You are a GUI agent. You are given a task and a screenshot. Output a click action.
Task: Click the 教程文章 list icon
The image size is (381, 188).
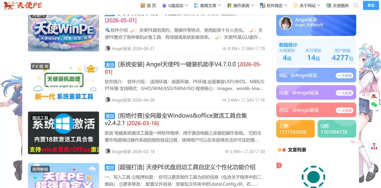[x=196, y=5]
